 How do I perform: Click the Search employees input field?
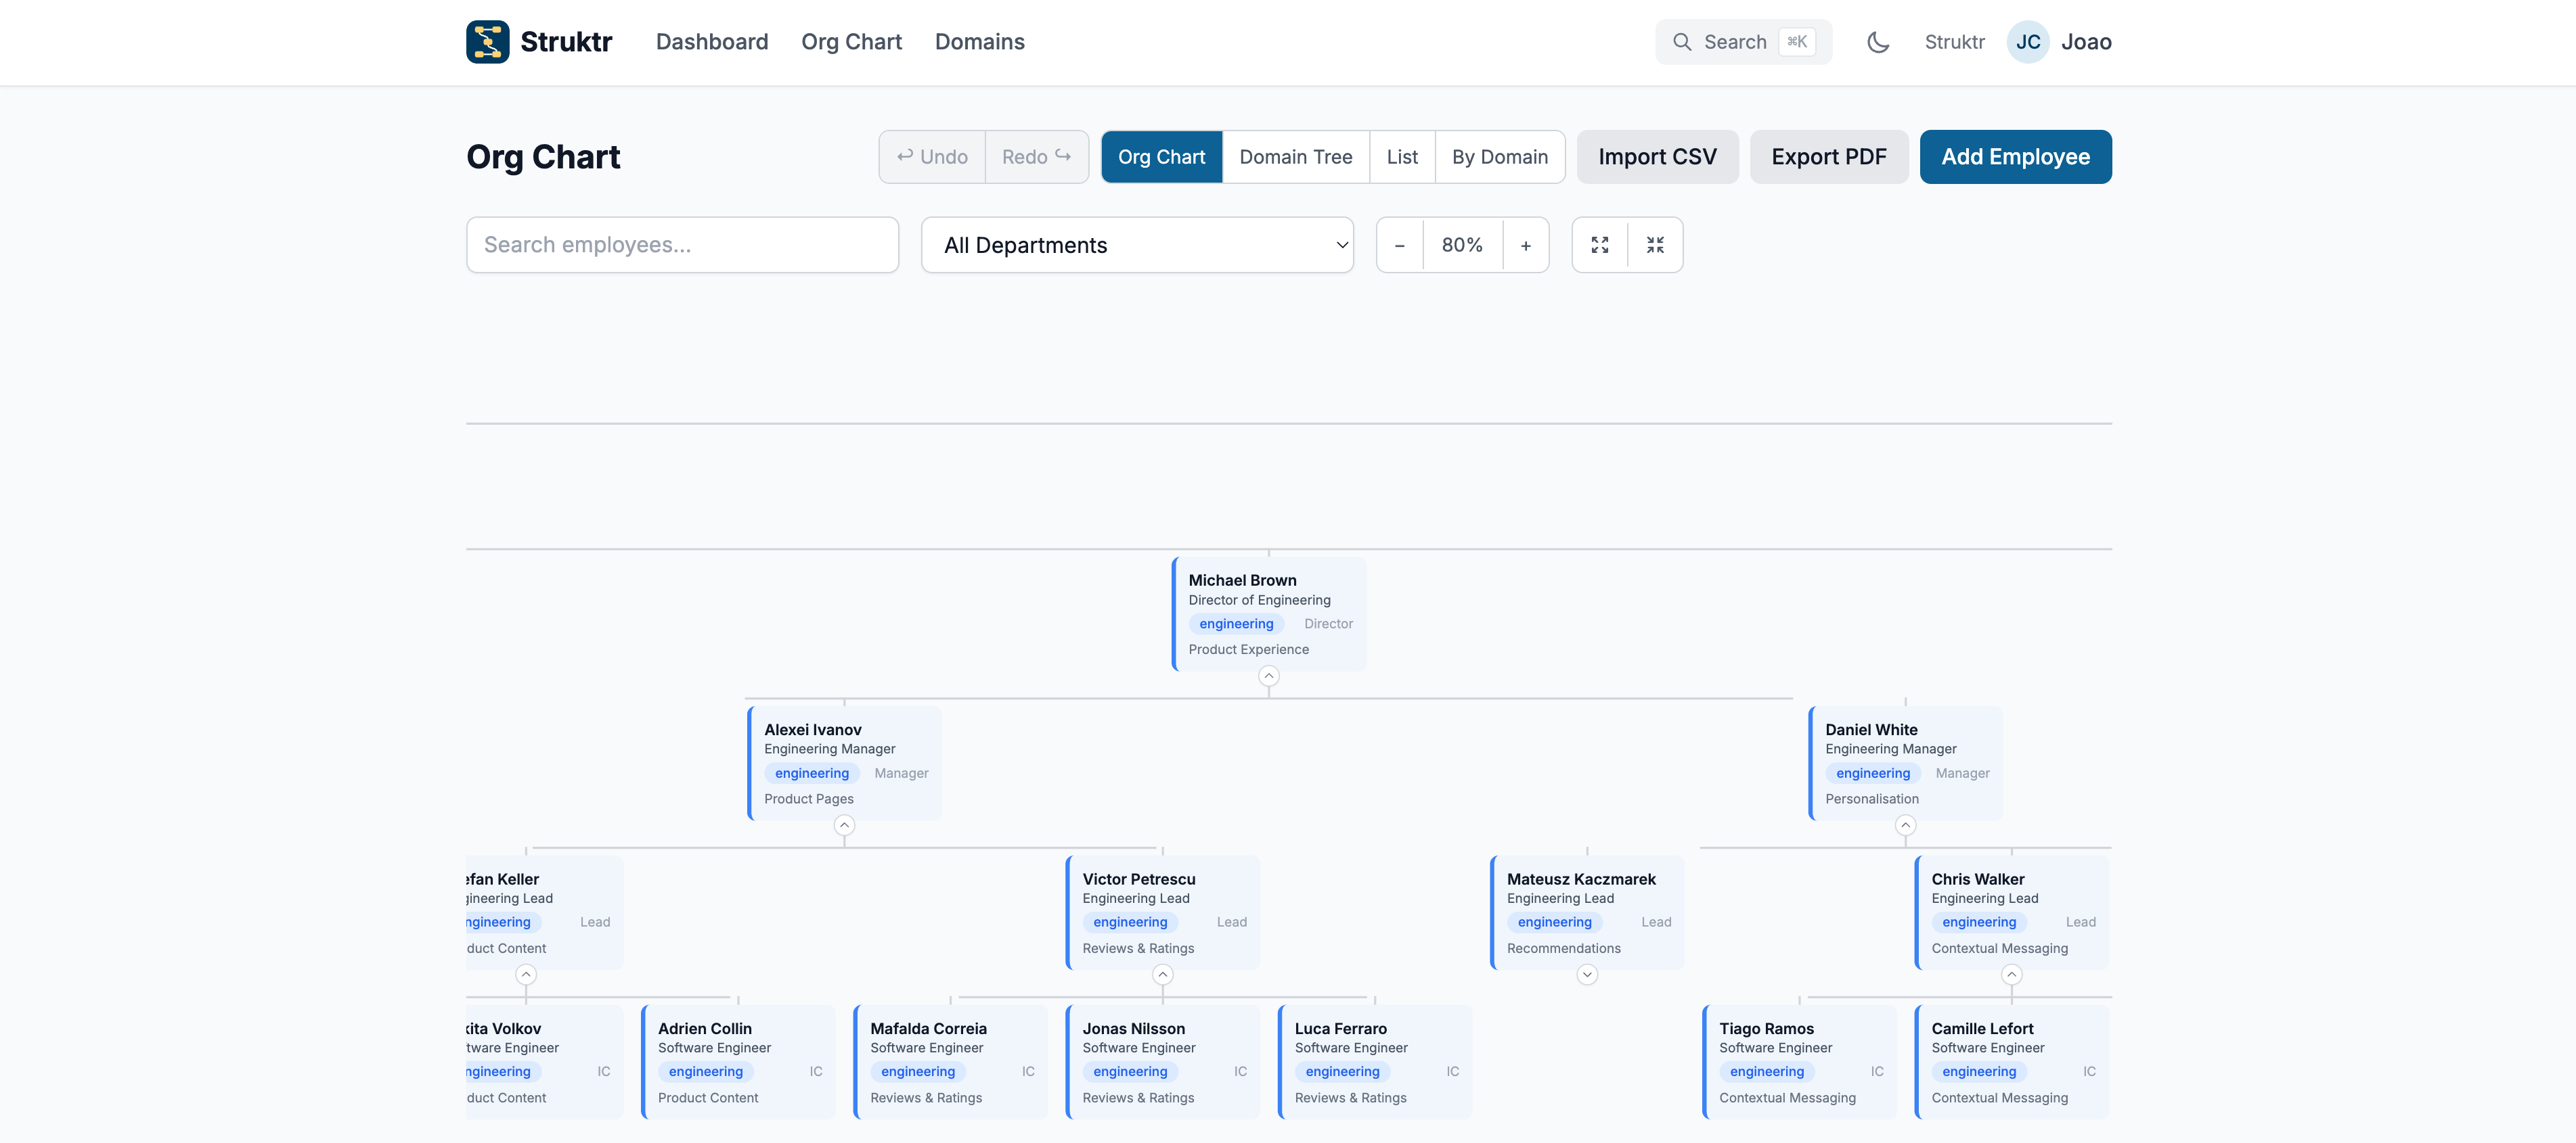682,245
